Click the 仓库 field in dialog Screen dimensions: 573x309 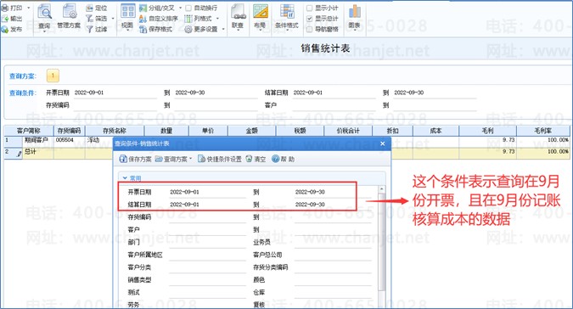(x=333, y=293)
